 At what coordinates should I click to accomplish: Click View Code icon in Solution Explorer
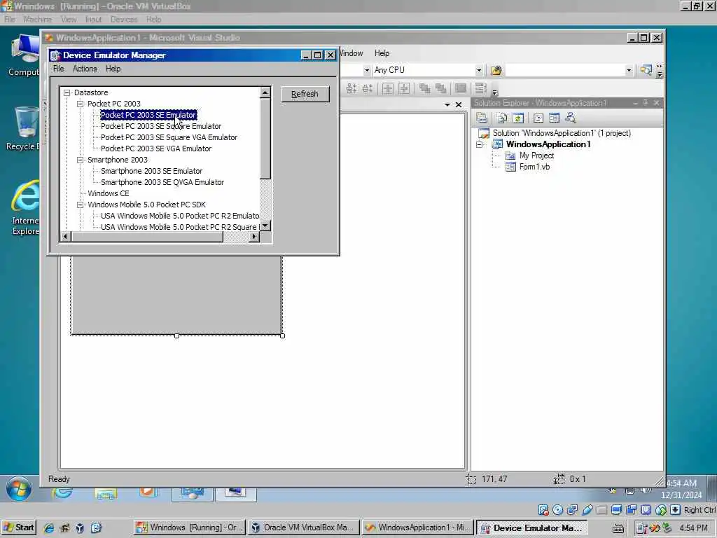coord(538,118)
